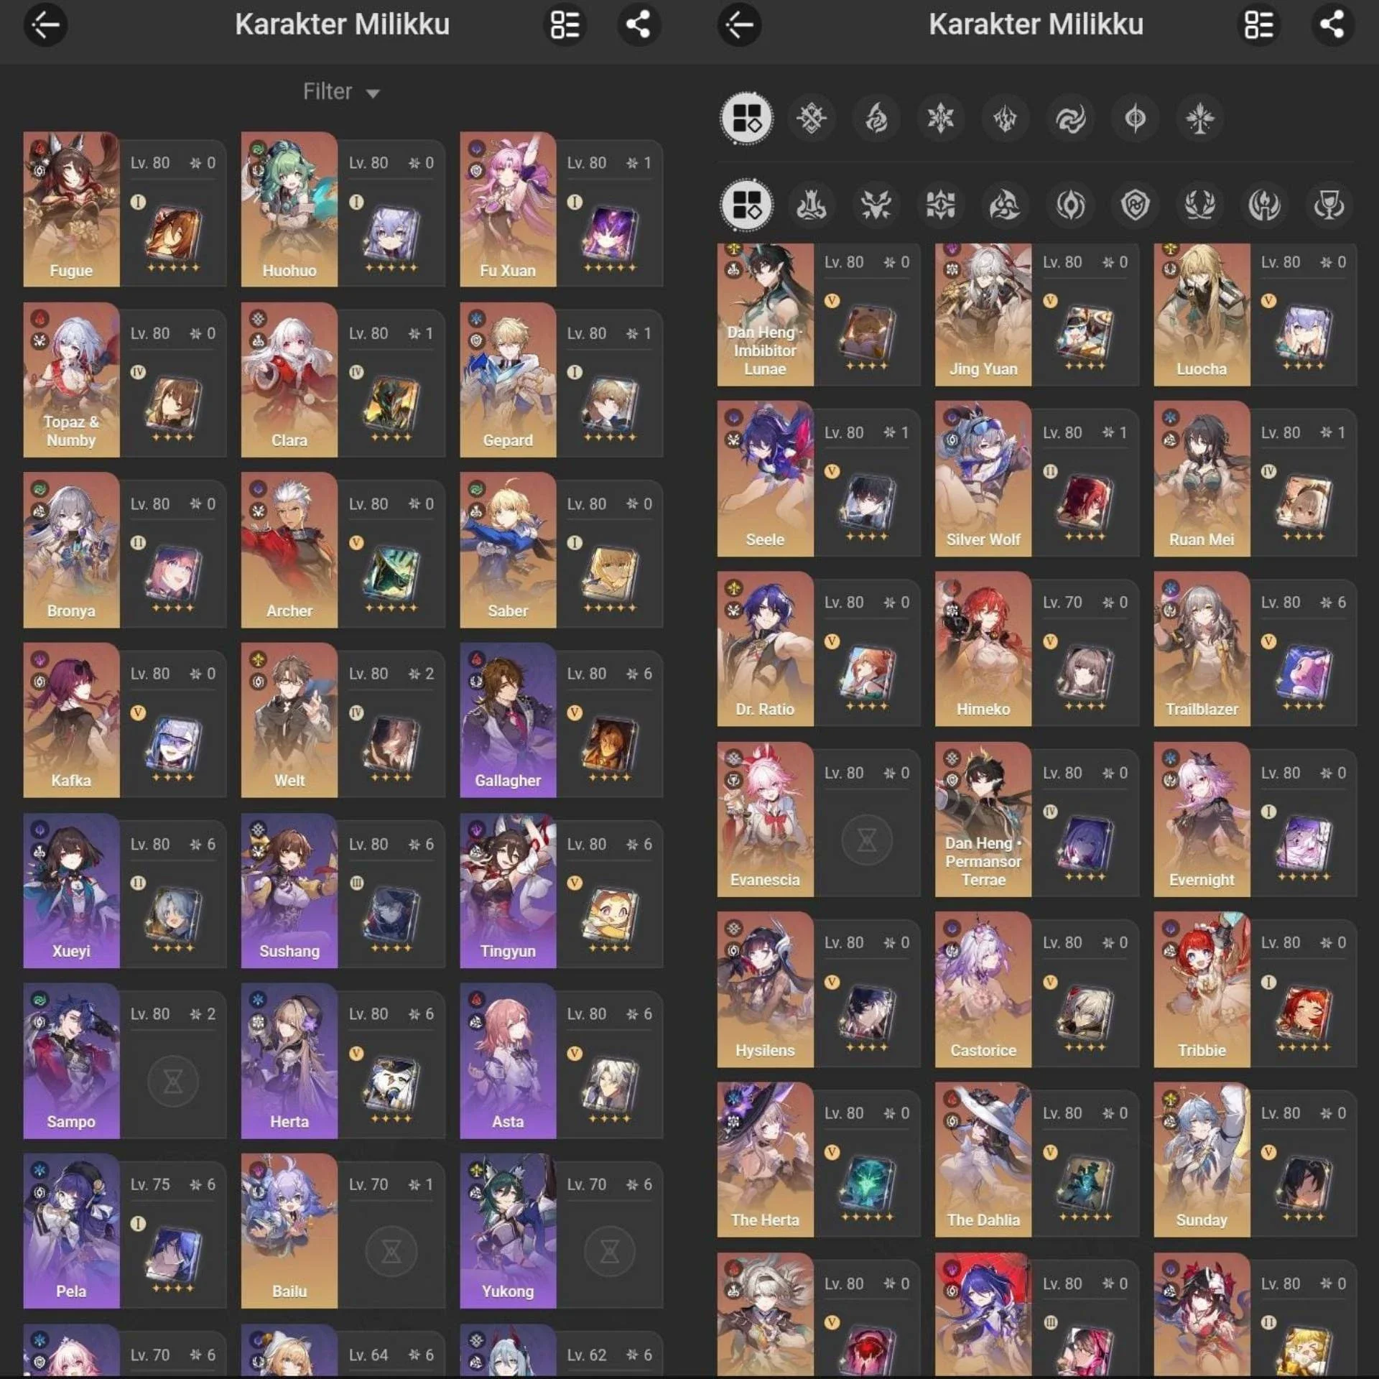Screen dimensions: 1379x1379
Task: Filter characters by Wind element
Action: click(1070, 119)
